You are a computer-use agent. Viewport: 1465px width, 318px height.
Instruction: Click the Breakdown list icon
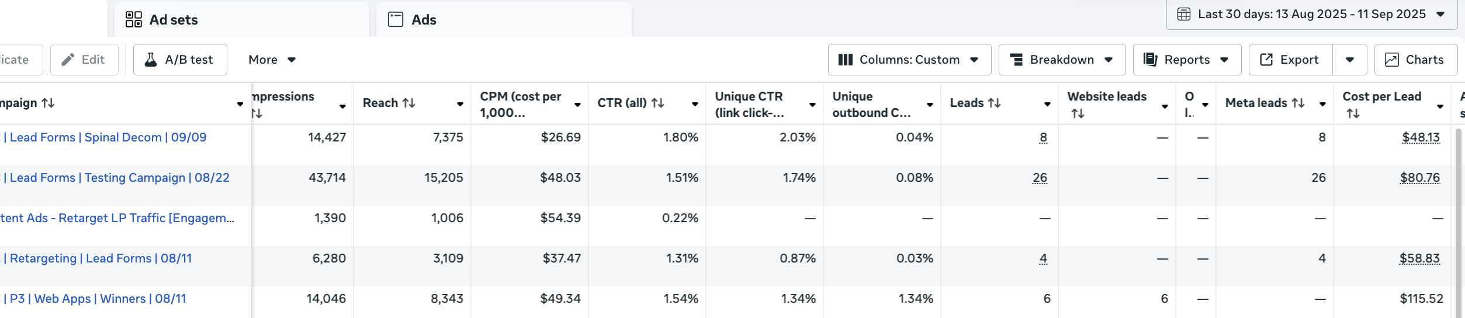1017,60
